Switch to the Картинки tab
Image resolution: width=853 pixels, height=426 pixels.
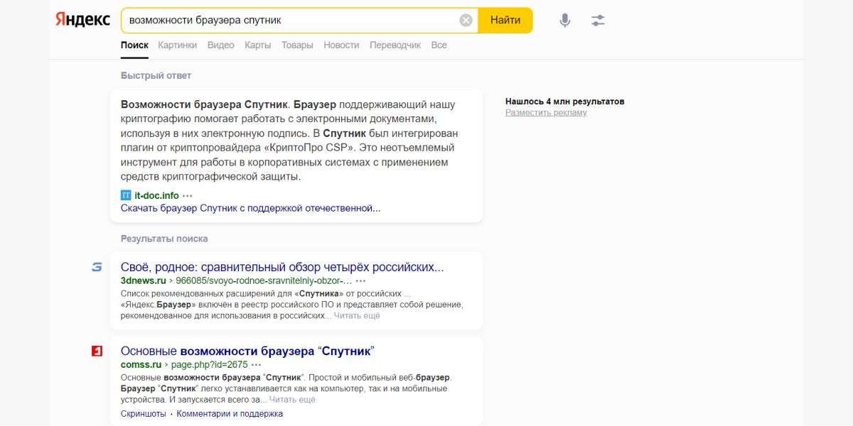[x=177, y=45]
